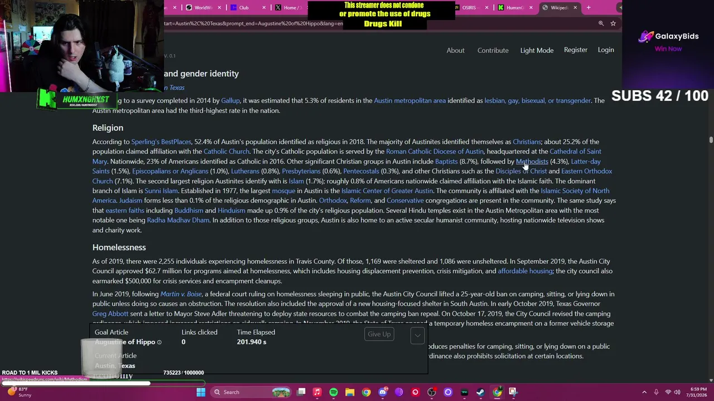This screenshot has width=714, height=401.
Task: Open the Contribute page
Action: pos(493,50)
